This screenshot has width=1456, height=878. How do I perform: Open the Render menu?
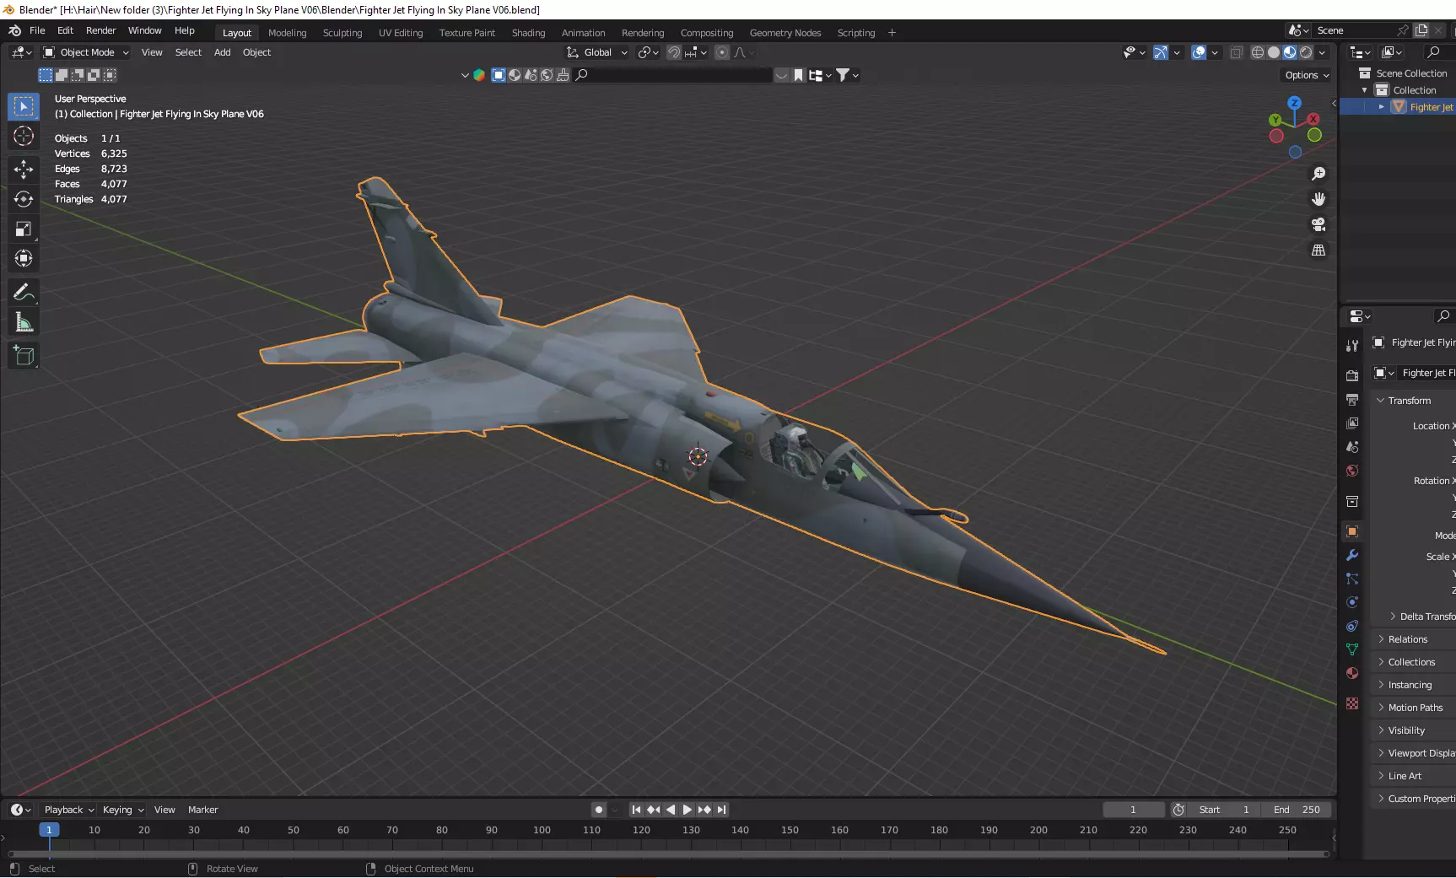[x=100, y=30]
